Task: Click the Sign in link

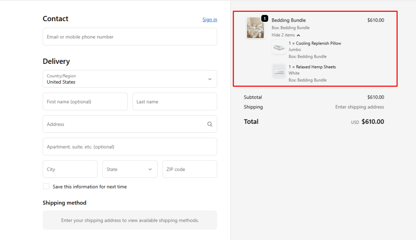Action: pos(210,19)
